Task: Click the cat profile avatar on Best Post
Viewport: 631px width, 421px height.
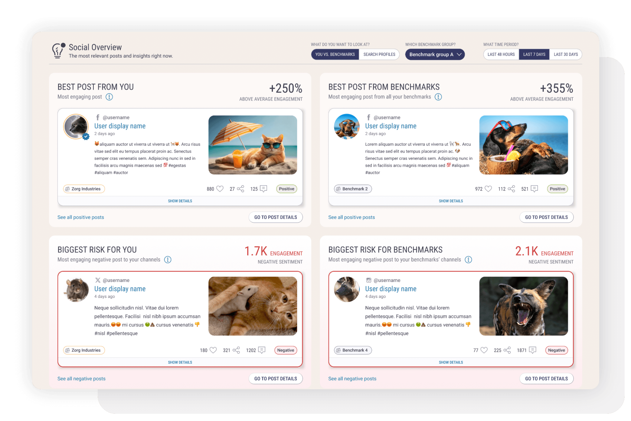Action: tap(76, 127)
